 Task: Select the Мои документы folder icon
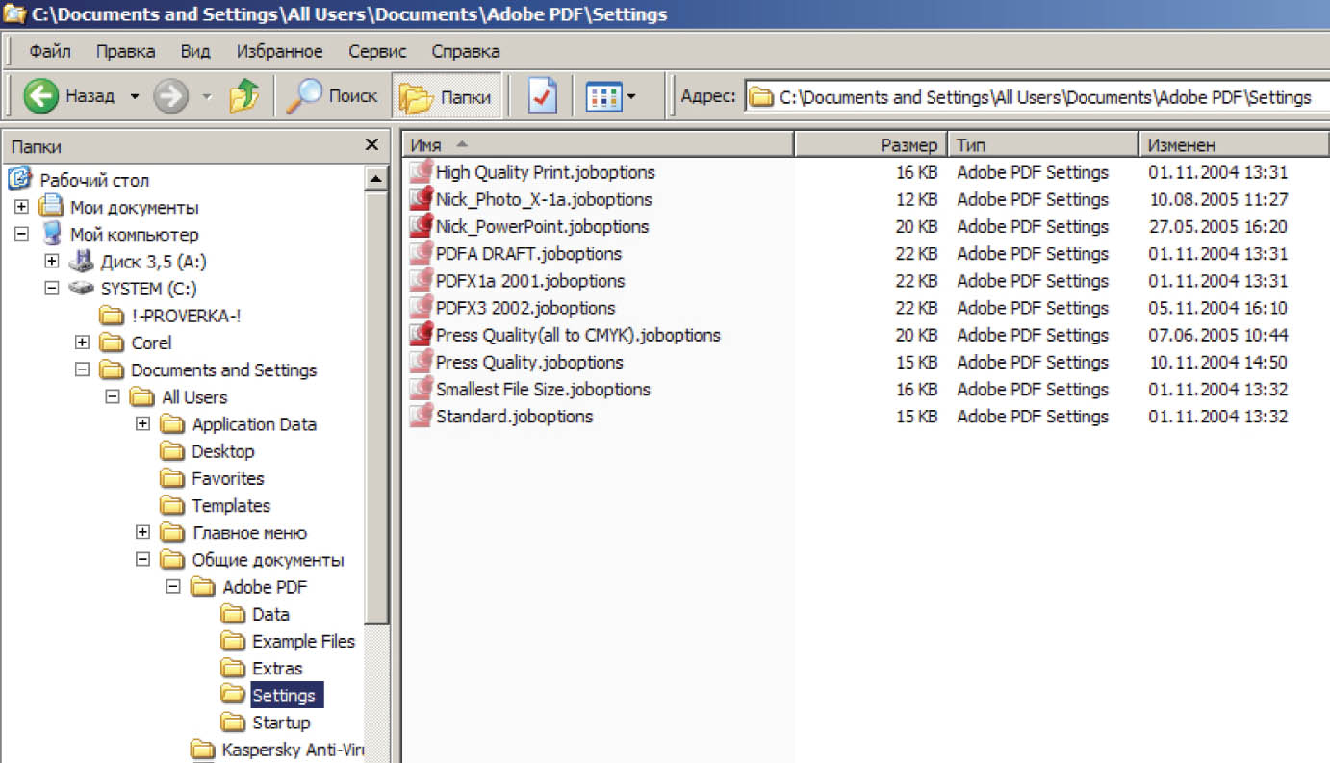tap(50, 207)
